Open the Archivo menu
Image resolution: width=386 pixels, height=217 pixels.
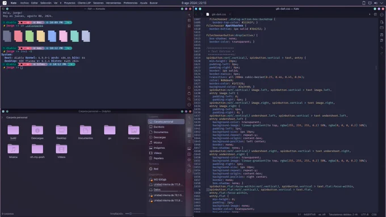[24, 3]
